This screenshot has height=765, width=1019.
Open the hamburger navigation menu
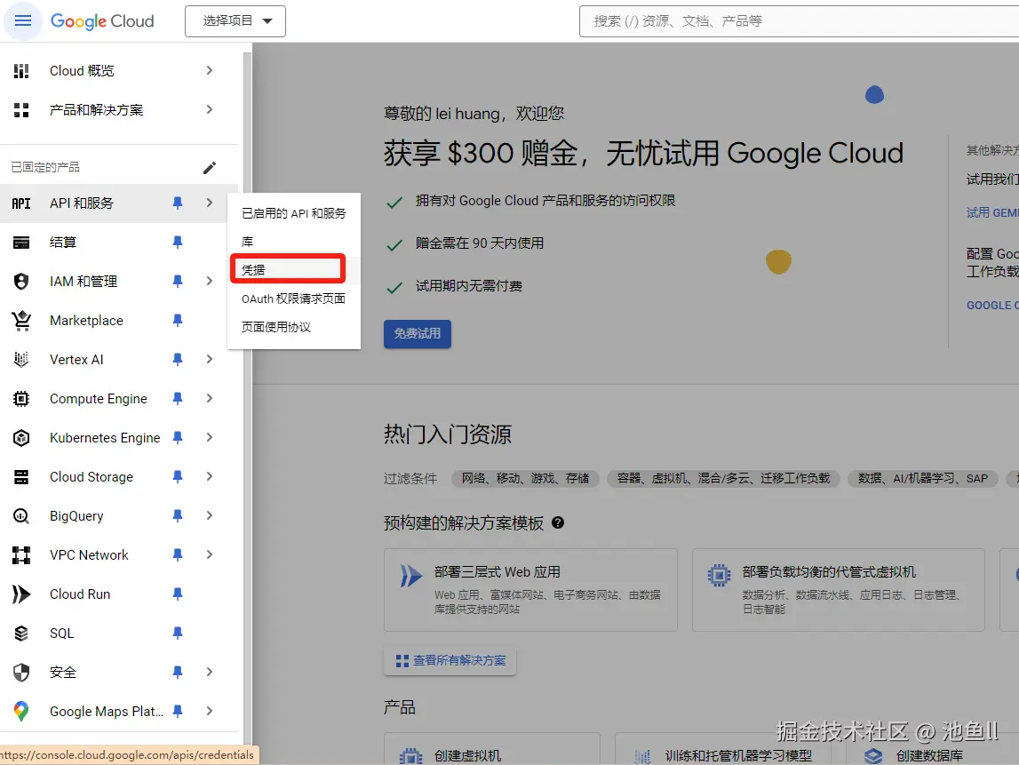click(23, 20)
